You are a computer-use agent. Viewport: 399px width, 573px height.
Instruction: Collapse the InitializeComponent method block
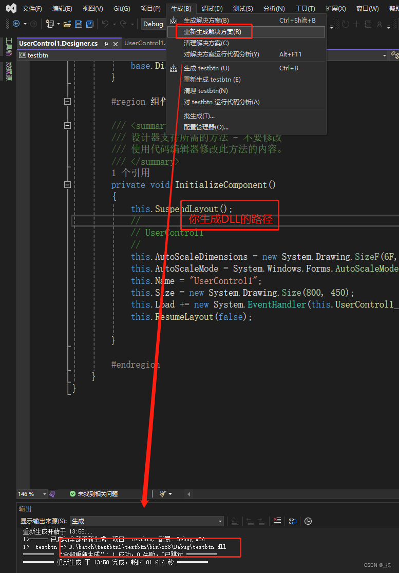click(x=67, y=185)
